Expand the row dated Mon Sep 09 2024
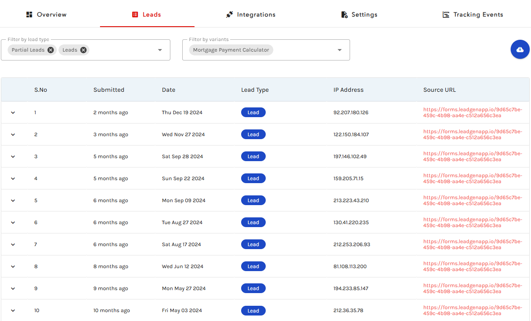Viewport: 531px width, 321px height. click(13, 200)
